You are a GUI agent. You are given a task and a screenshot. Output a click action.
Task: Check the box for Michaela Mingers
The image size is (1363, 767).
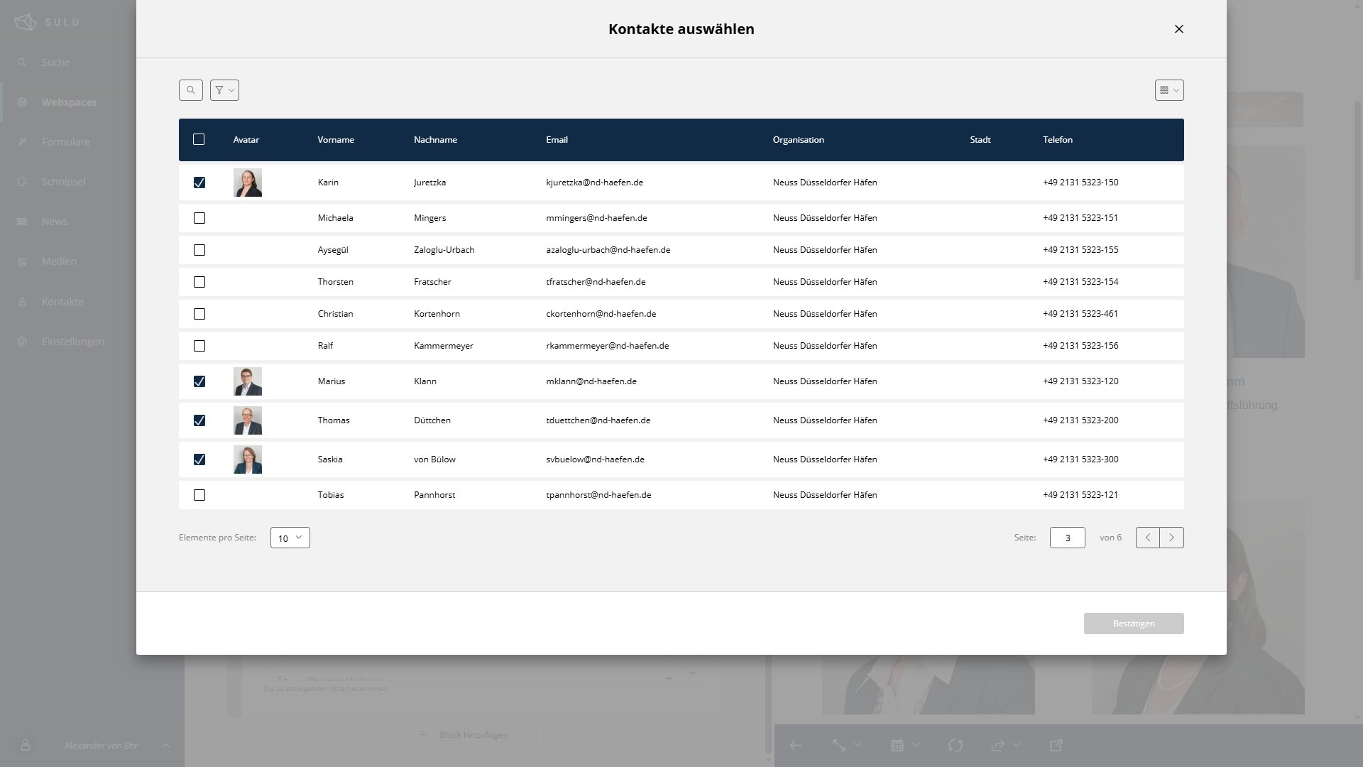tap(199, 218)
